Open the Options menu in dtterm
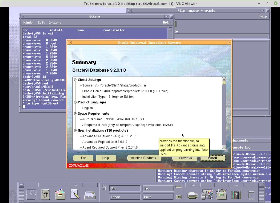This screenshot has height=203, width=280. click(55, 22)
